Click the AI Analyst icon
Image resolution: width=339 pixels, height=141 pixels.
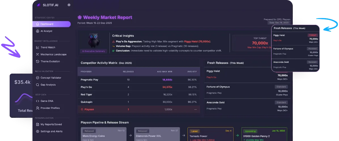pyautogui.click(x=38, y=31)
